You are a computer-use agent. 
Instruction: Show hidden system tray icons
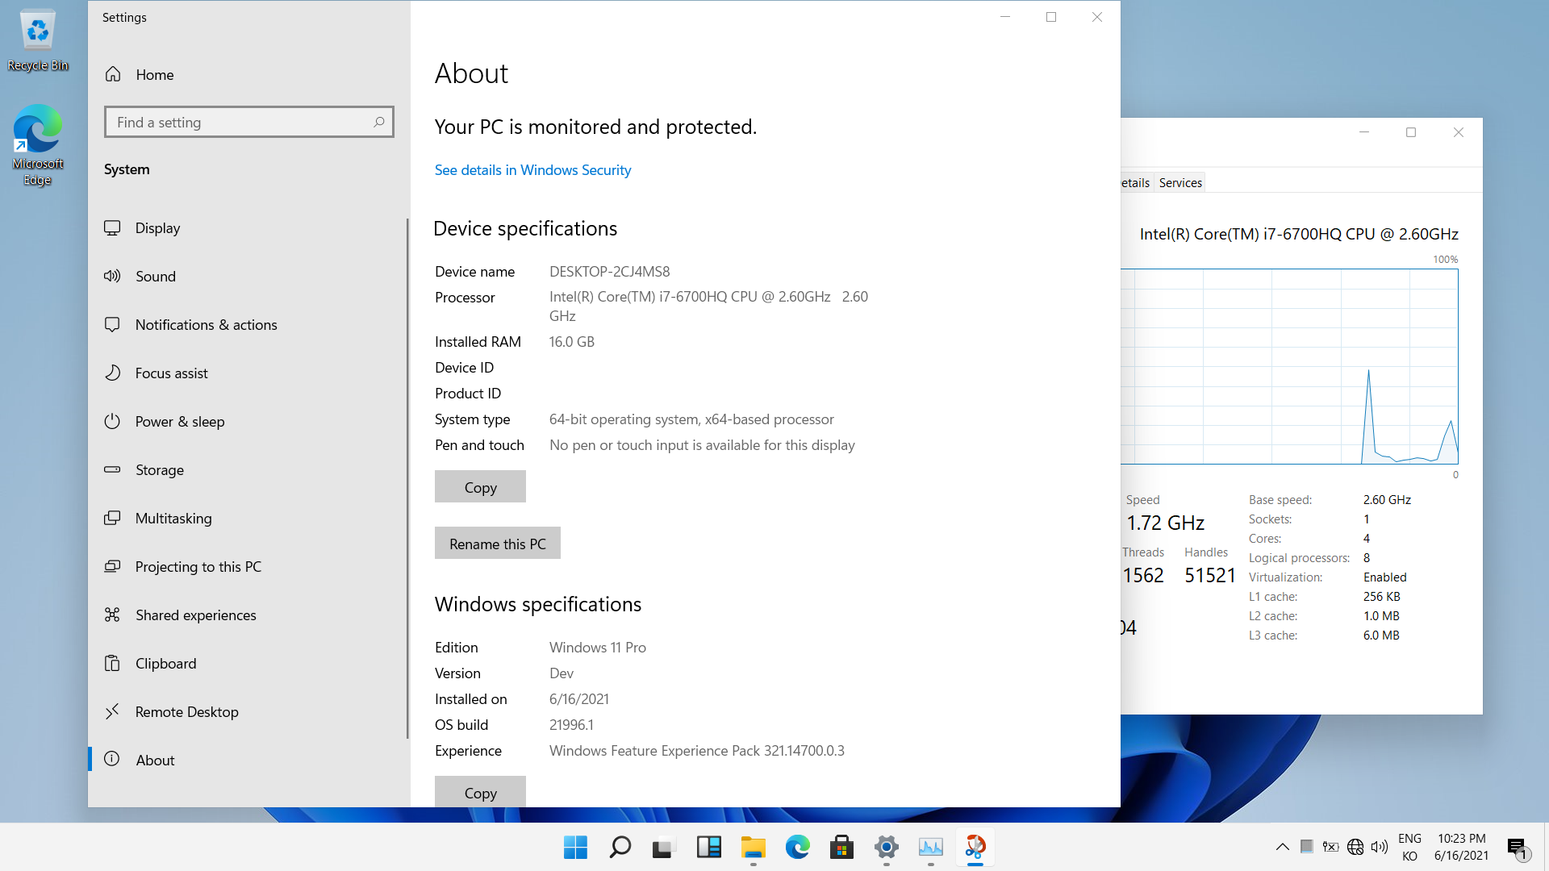pos(1282,847)
